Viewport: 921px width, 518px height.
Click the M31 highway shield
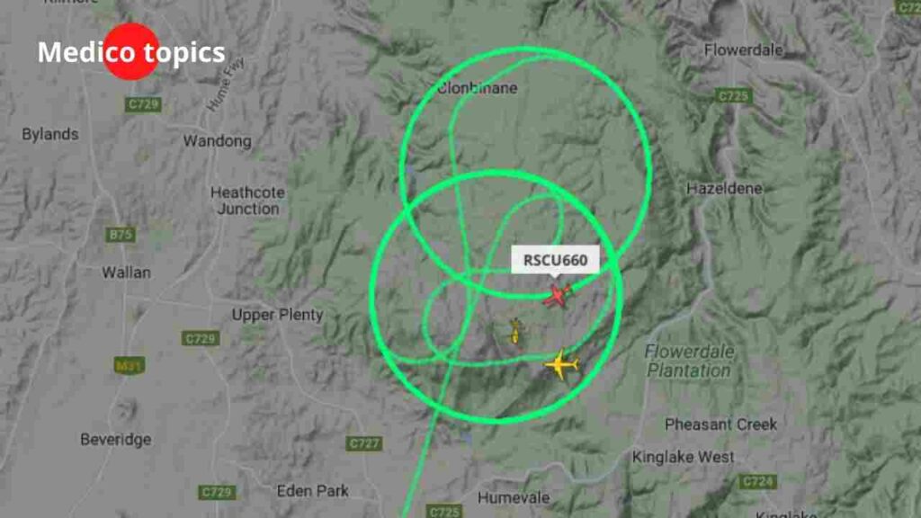[x=129, y=366]
